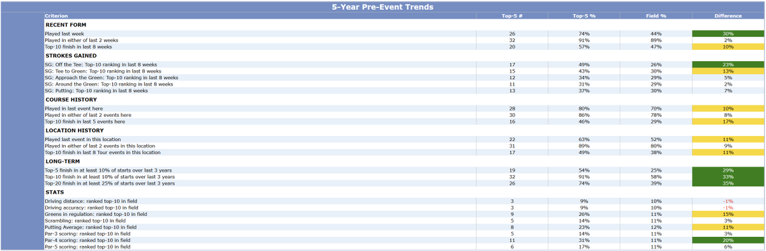The width and height of the screenshot is (766, 251).
Task: Select the 'Top-5 %' column header
Action: [584, 15]
